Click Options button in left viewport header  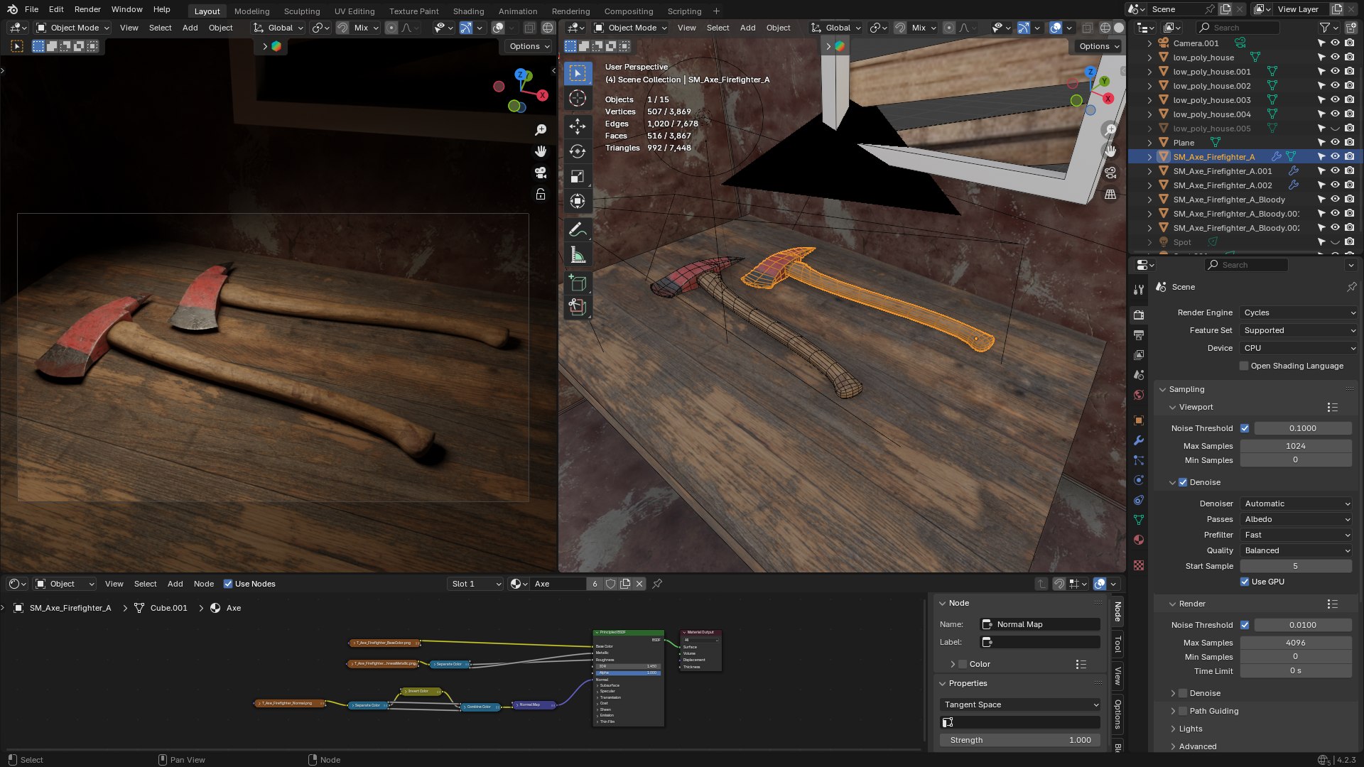click(x=529, y=46)
